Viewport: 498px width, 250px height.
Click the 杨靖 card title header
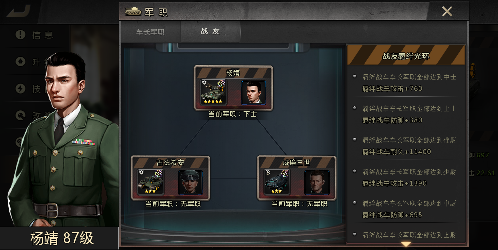pyautogui.click(x=233, y=73)
